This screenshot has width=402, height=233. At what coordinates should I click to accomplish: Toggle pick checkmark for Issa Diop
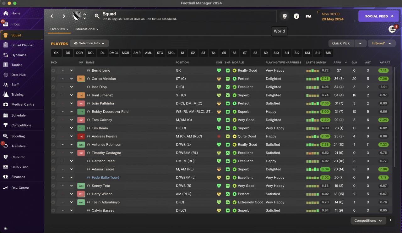[53, 87]
